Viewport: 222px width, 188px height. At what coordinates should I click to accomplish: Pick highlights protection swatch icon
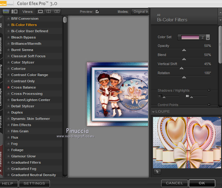[x=187, y=96]
